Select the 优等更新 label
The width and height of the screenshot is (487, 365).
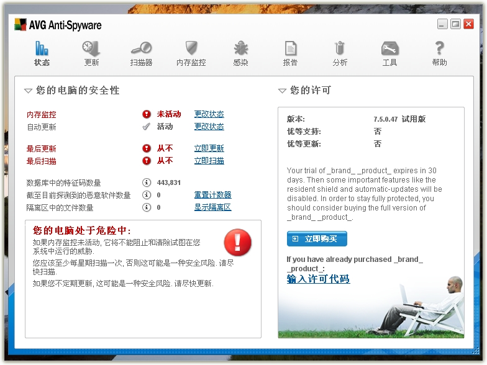[304, 144]
